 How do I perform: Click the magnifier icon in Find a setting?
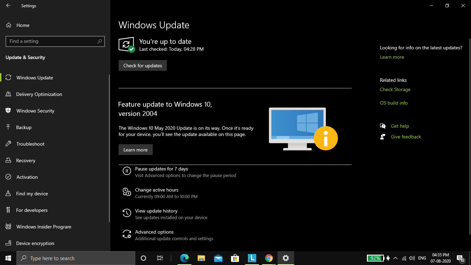[x=100, y=41]
